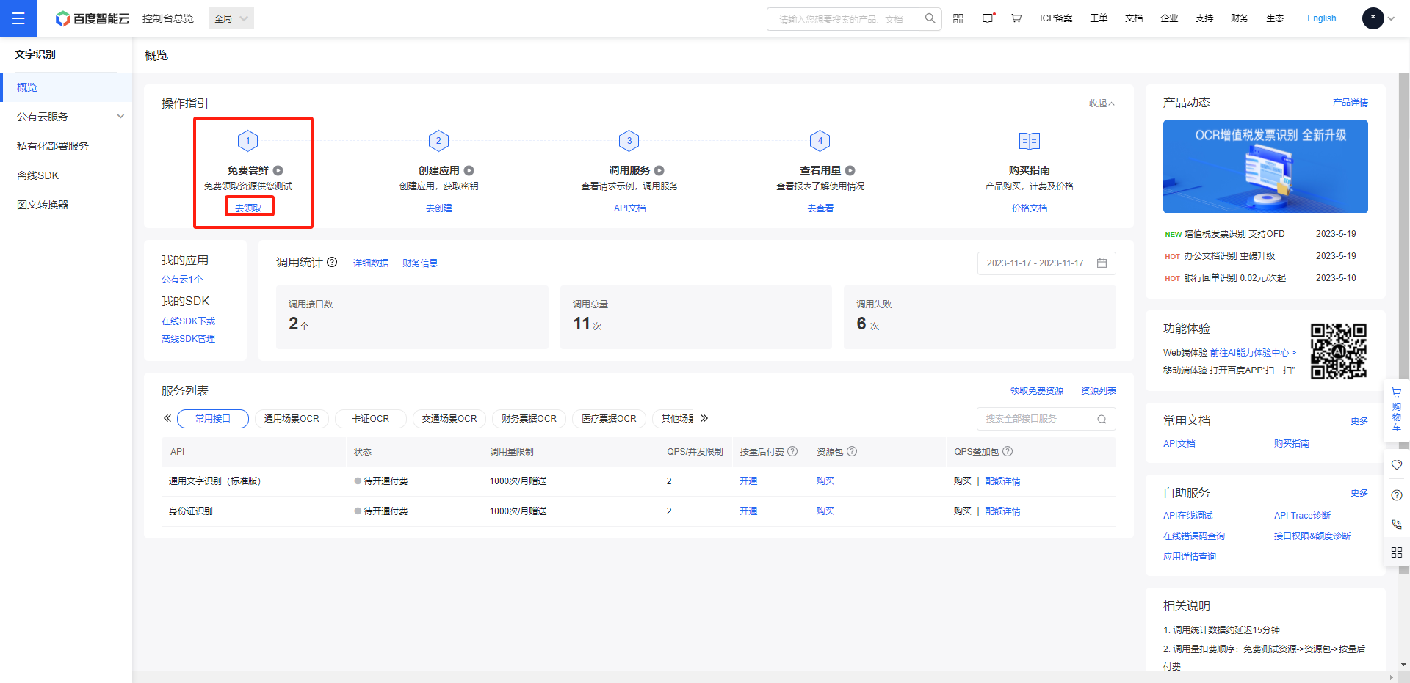Select the 通用场景OCR tab
The width and height of the screenshot is (1410, 683).
point(292,418)
